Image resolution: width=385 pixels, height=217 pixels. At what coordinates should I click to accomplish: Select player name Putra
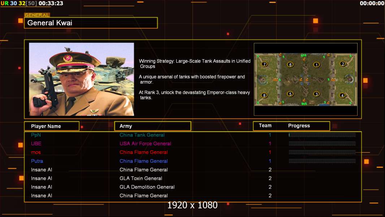[37, 161]
